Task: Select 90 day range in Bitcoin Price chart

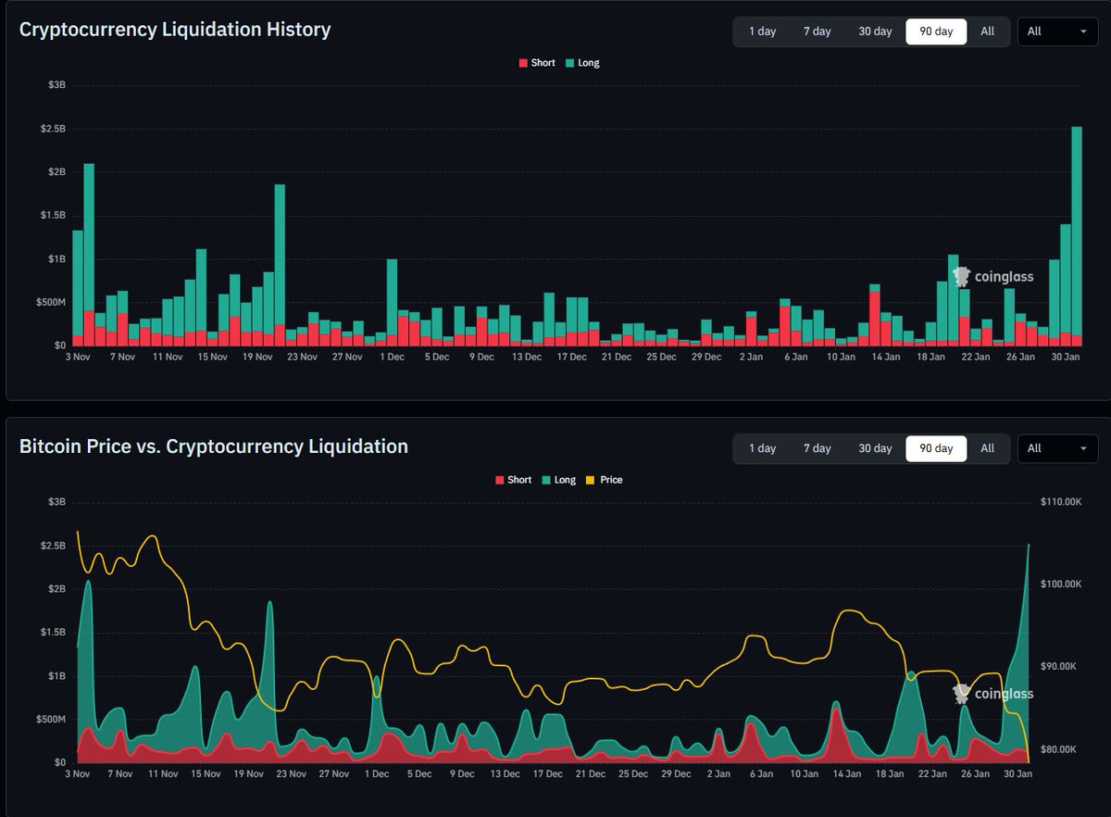Action: click(936, 448)
